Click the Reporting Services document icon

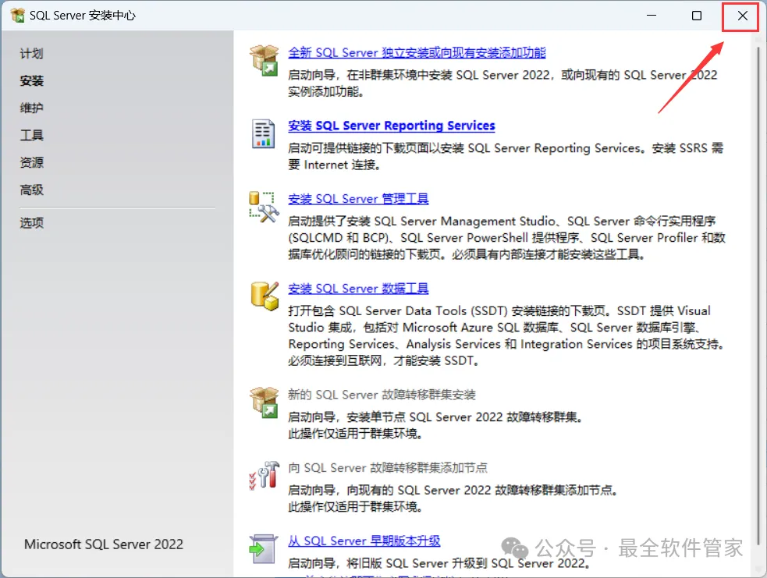[x=263, y=133]
